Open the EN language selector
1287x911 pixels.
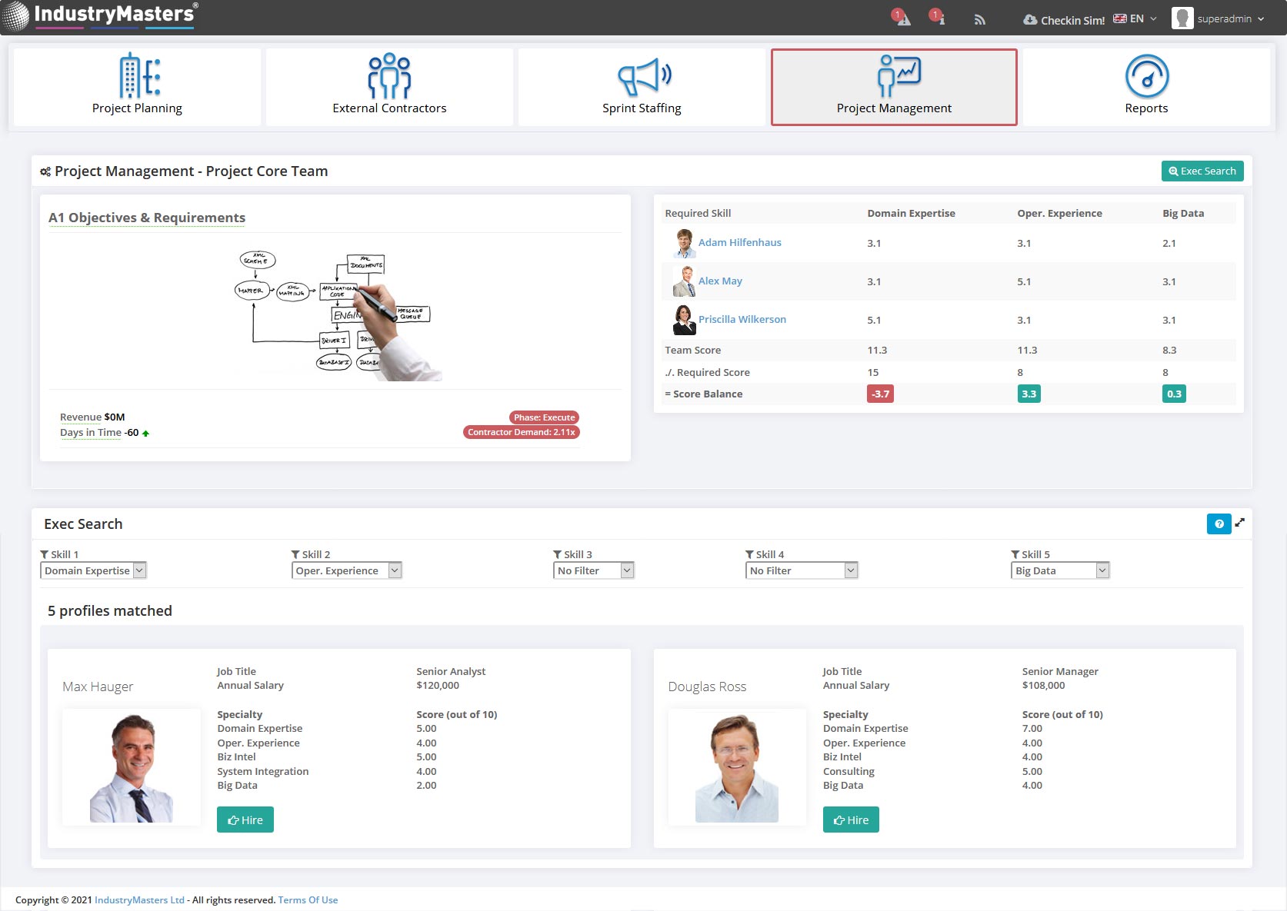[1135, 19]
